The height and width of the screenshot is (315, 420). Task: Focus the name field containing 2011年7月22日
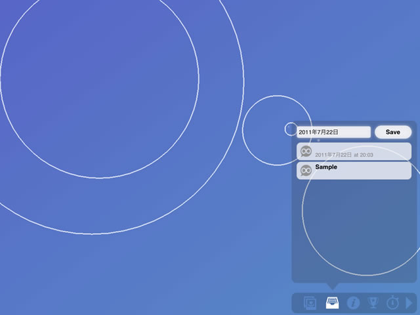[x=334, y=132]
